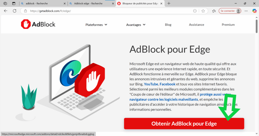Click the 'Se connecter' profile button
The image size is (259, 136).
pos(230,11)
